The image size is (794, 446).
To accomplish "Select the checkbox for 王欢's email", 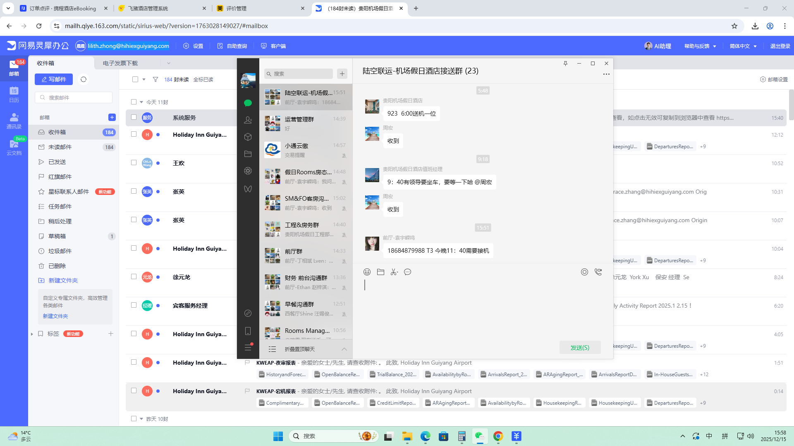I will [x=134, y=163].
